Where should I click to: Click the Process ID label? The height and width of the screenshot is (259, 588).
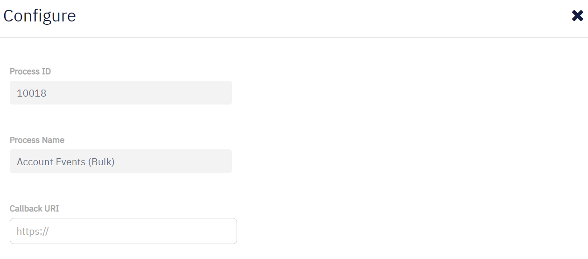[x=30, y=71]
